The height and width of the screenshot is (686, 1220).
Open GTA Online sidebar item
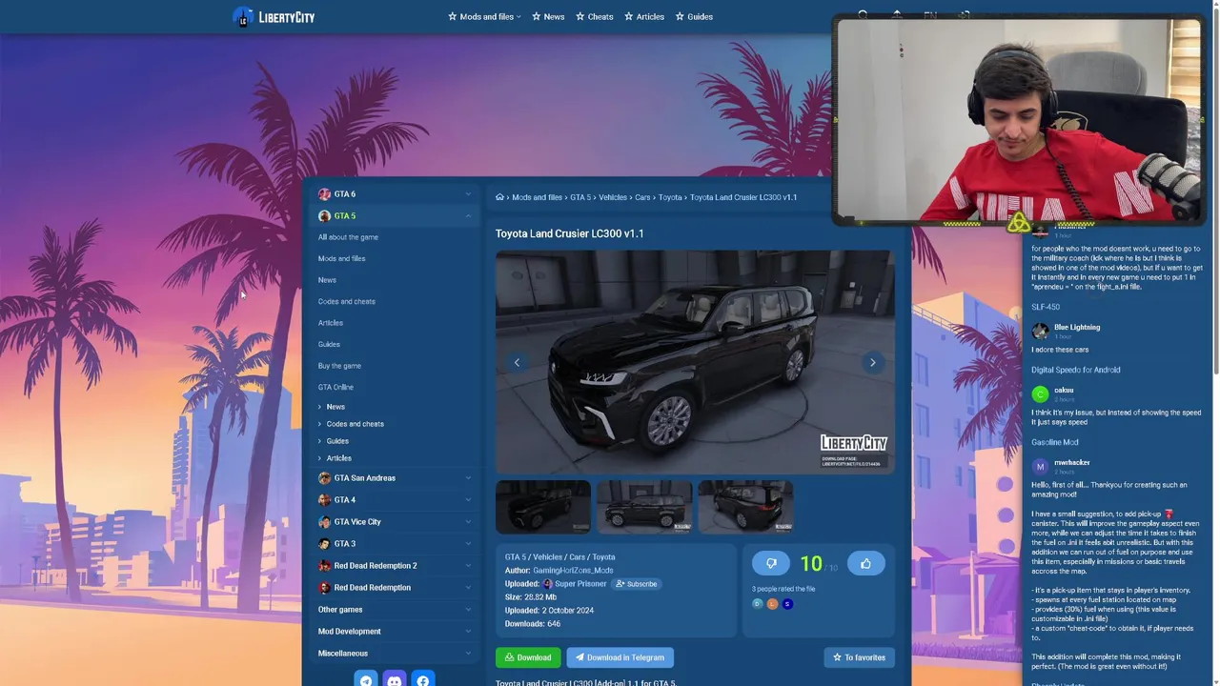[x=335, y=388]
